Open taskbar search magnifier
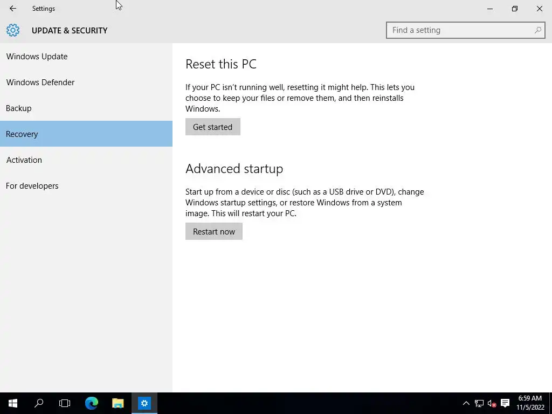552x414 pixels. click(x=39, y=403)
